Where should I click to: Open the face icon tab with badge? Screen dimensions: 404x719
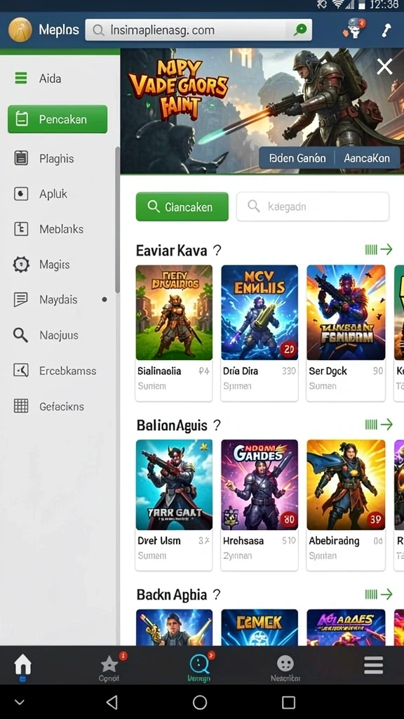coord(198,666)
